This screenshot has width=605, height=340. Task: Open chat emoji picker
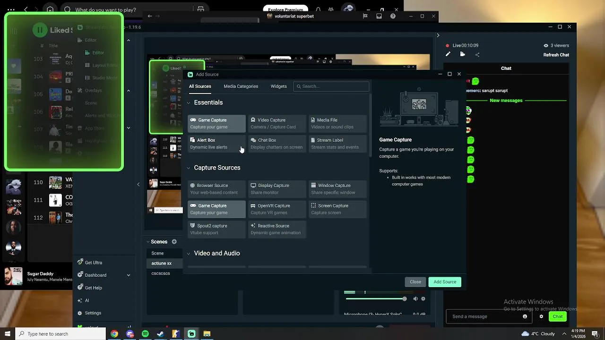(525, 316)
